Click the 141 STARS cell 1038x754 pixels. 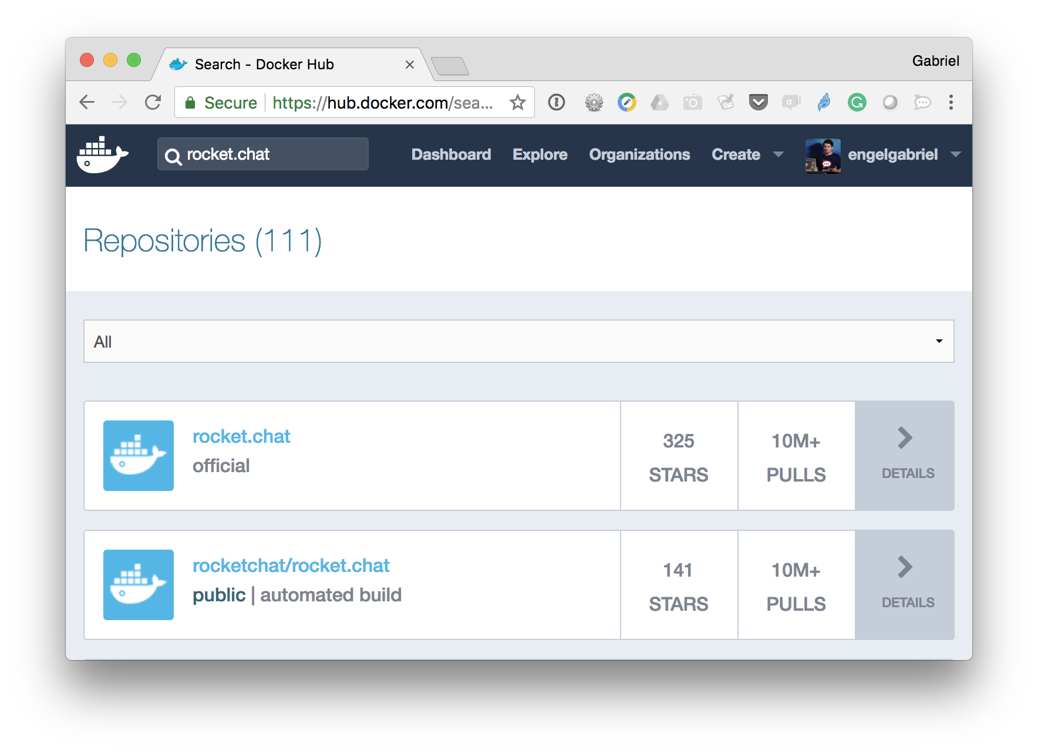(679, 585)
